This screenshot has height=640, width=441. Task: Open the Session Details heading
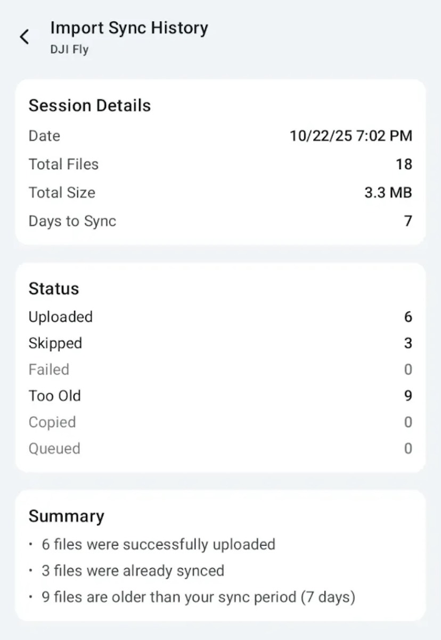(x=89, y=105)
